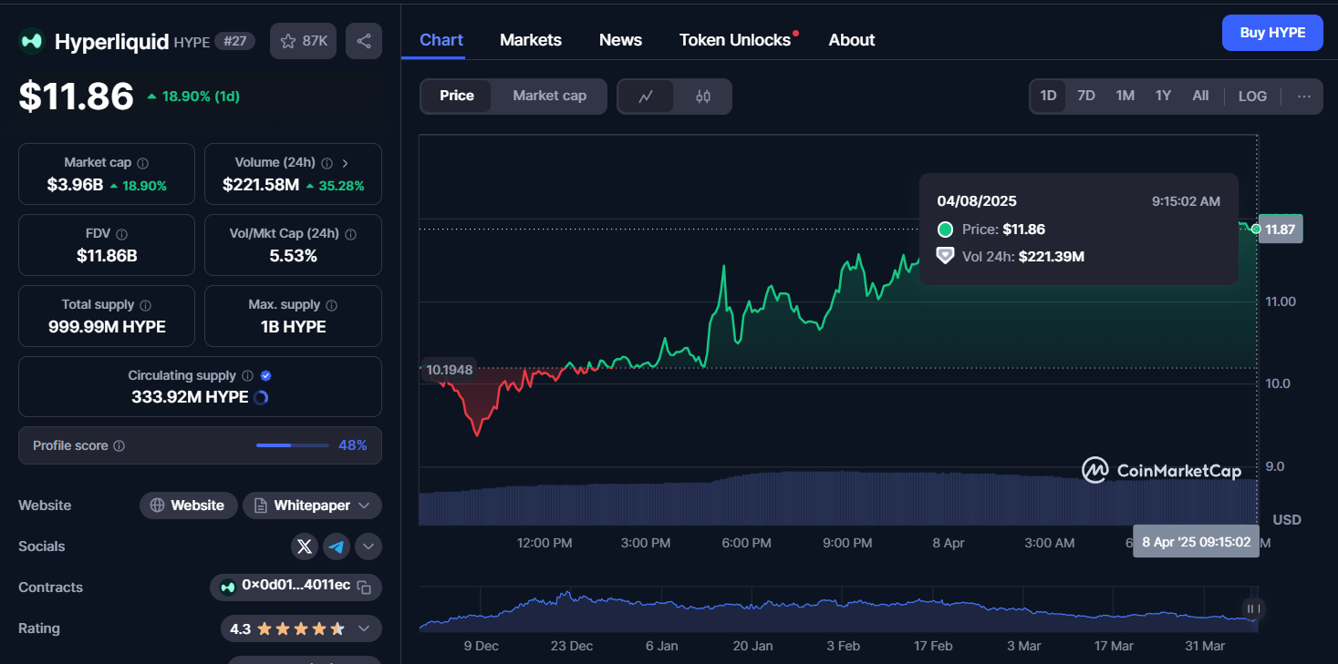
Task: Click the Buy HYPE button
Action: coord(1272,33)
